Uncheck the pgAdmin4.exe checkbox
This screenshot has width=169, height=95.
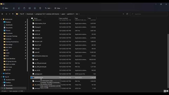(31, 78)
